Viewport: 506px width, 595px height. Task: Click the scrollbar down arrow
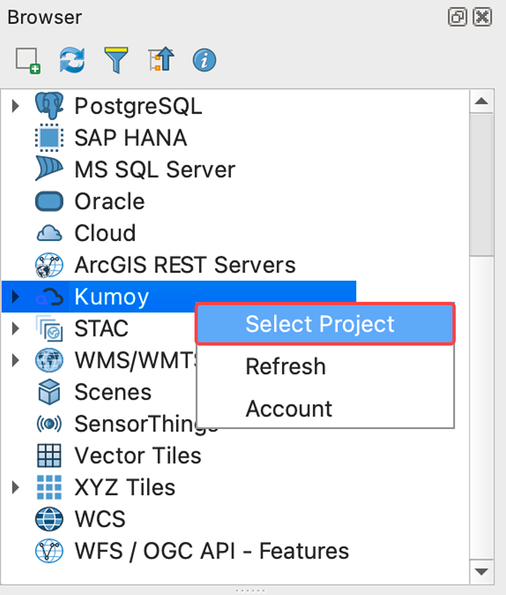pos(482,570)
